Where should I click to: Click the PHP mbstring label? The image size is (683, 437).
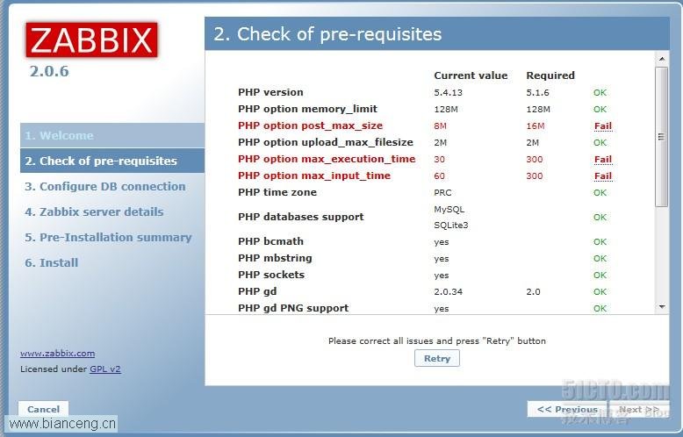(x=275, y=258)
